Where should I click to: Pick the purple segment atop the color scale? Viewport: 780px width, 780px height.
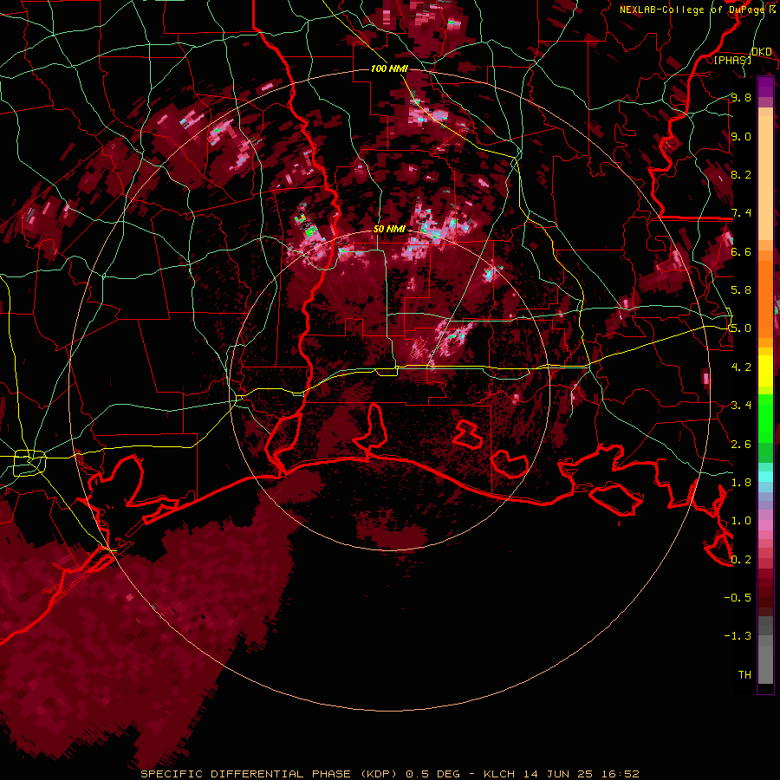[765, 87]
